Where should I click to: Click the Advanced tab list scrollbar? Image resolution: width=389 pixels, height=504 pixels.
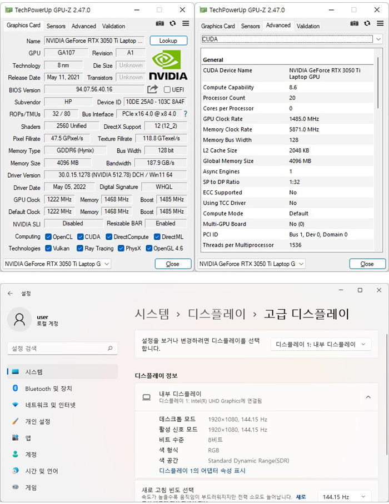point(378,82)
